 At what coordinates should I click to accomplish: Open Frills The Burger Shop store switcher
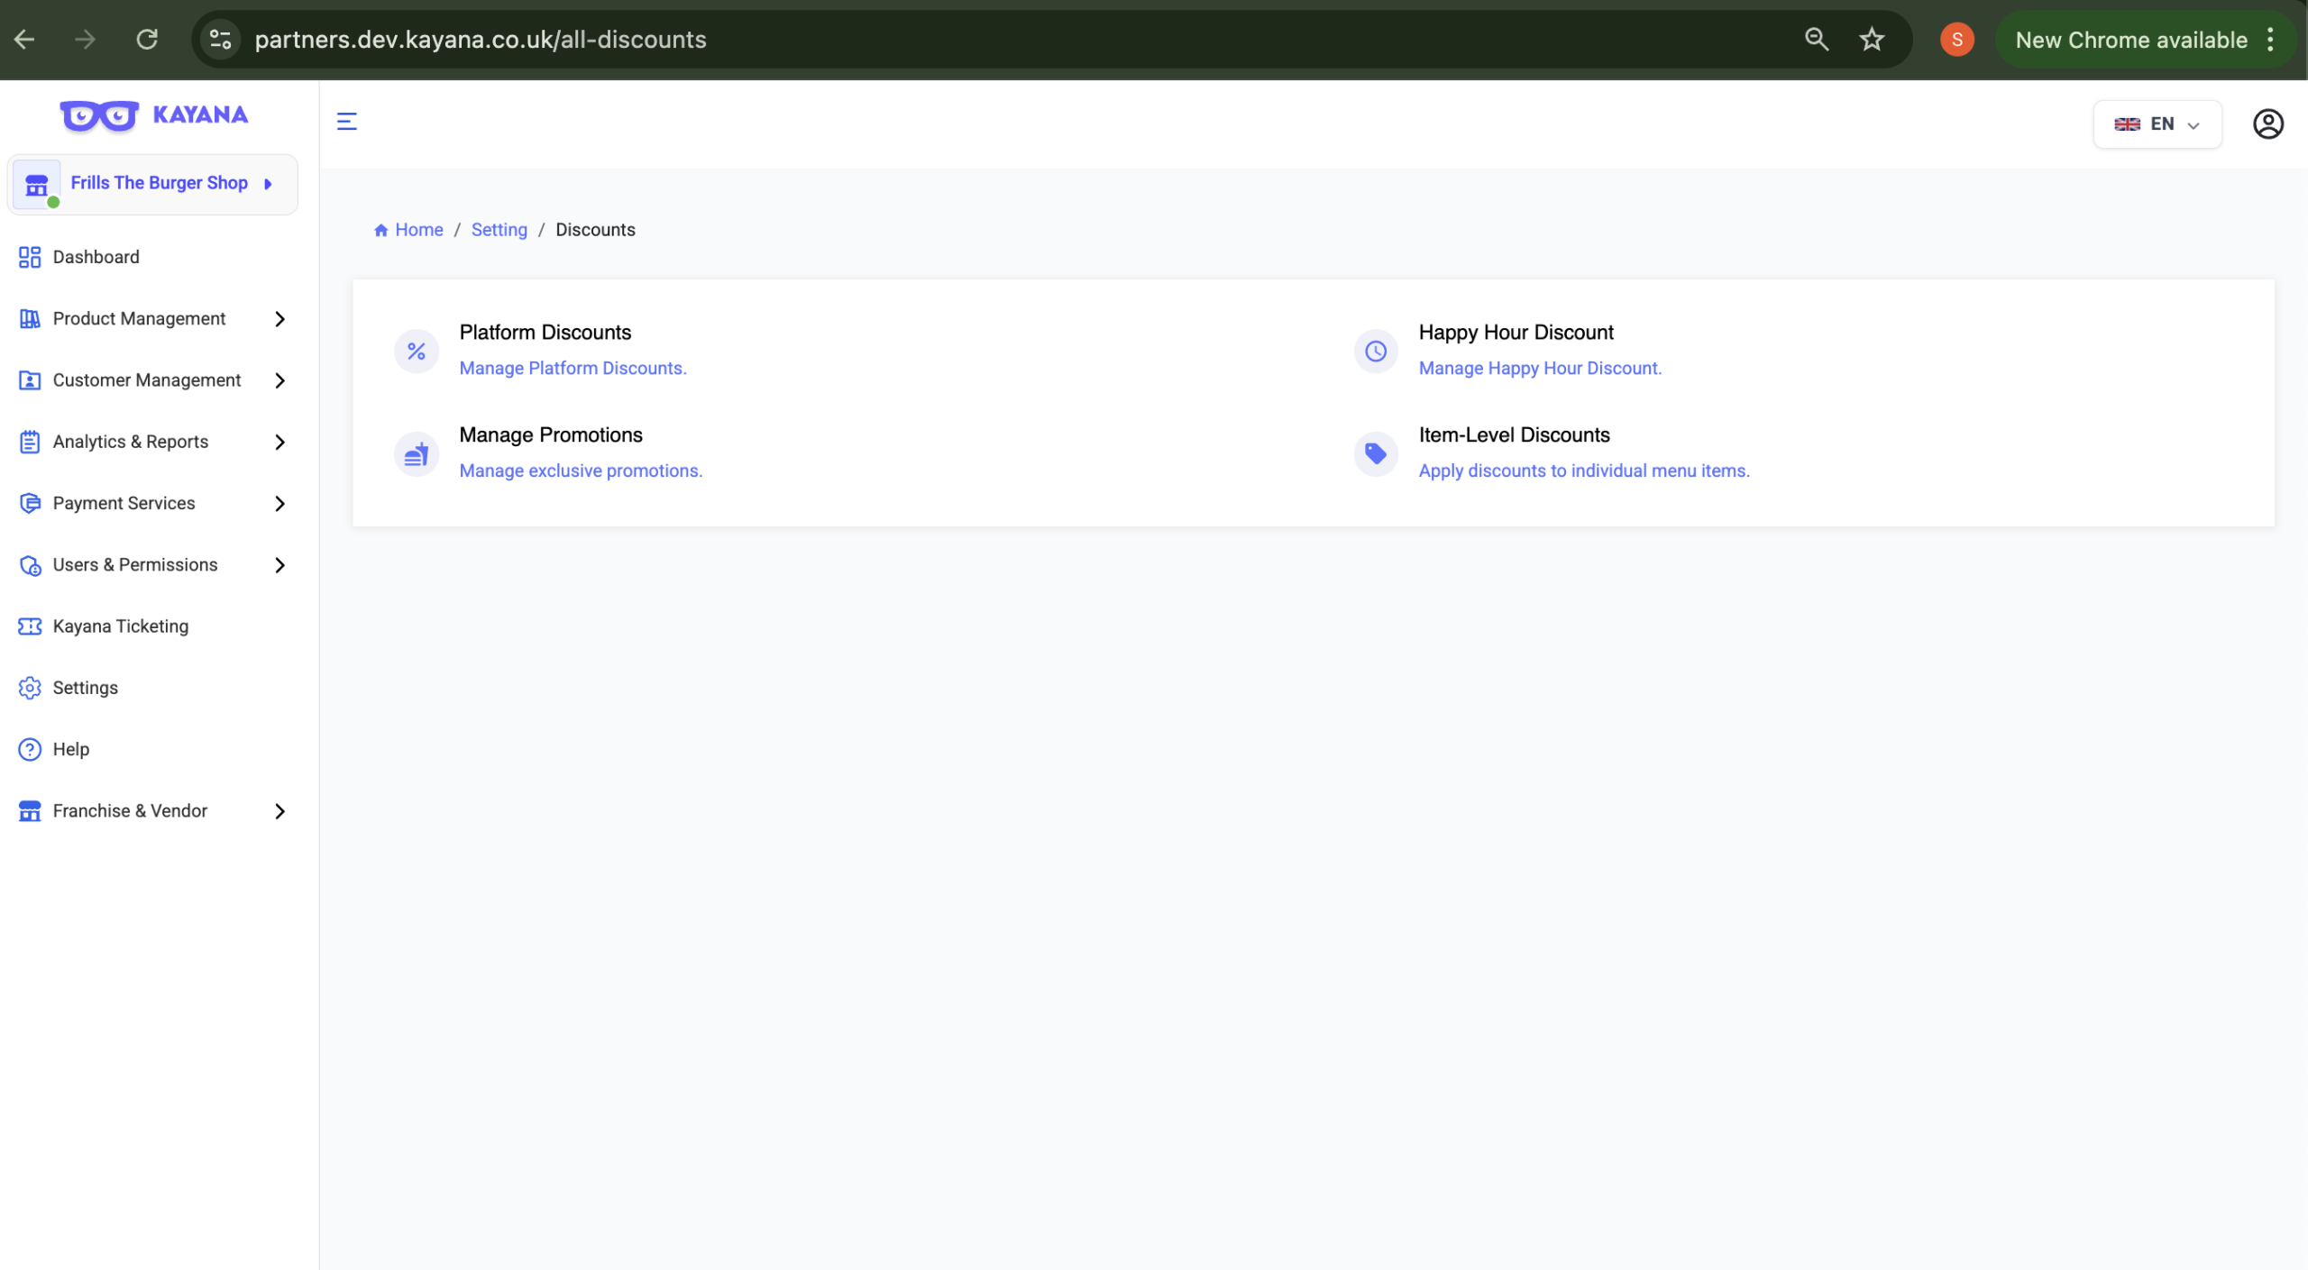tap(152, 185)
